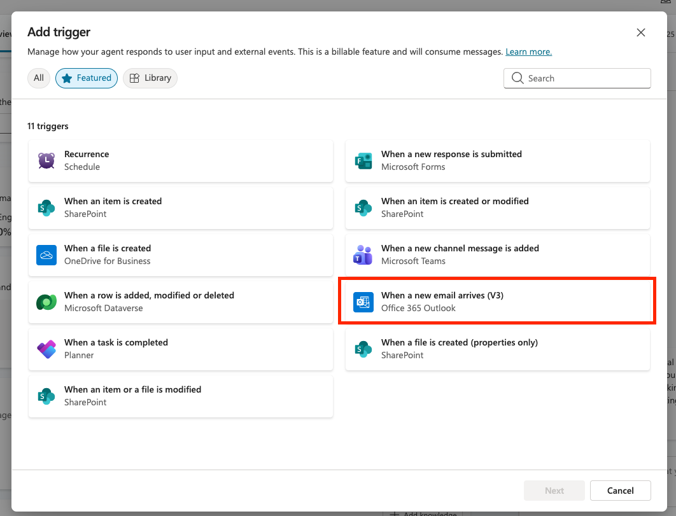
Task: Switch to the Library filter
Action: 150,78
